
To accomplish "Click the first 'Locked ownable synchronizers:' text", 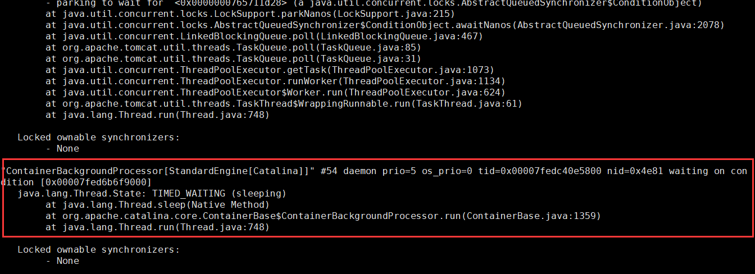I will 98,138.
